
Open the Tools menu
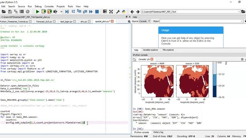(70, 7)
